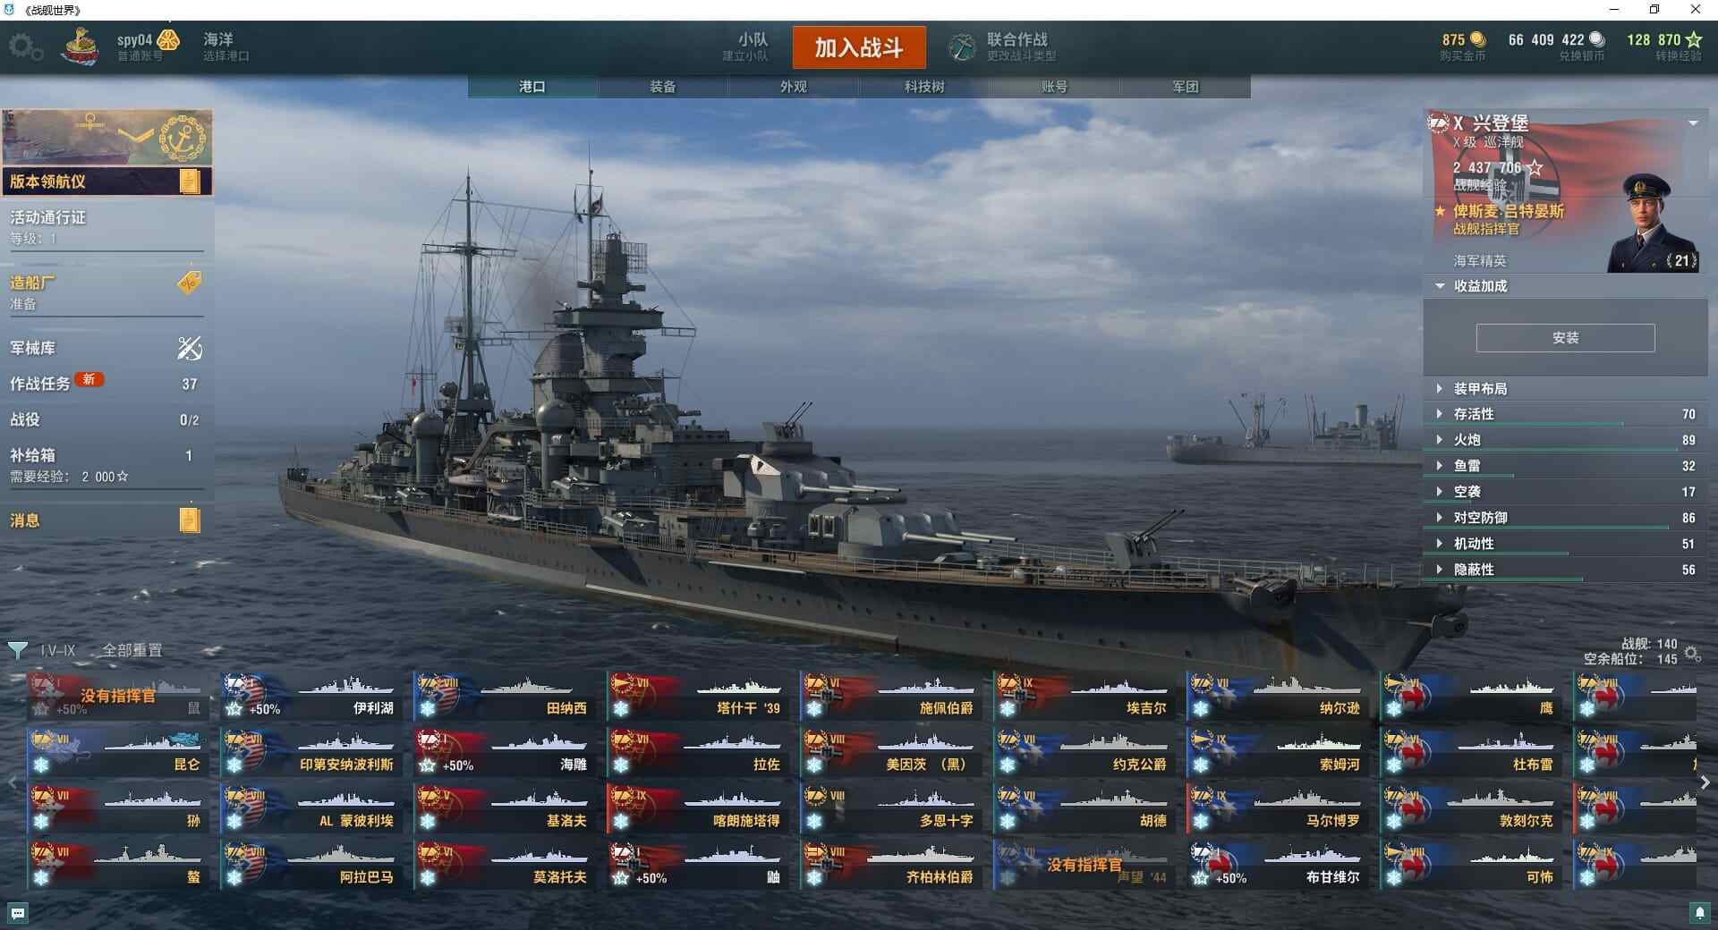Click the free experience star icon
Screen dimensions: 1718x930
pyautogui.click(x=1694, y=40)
